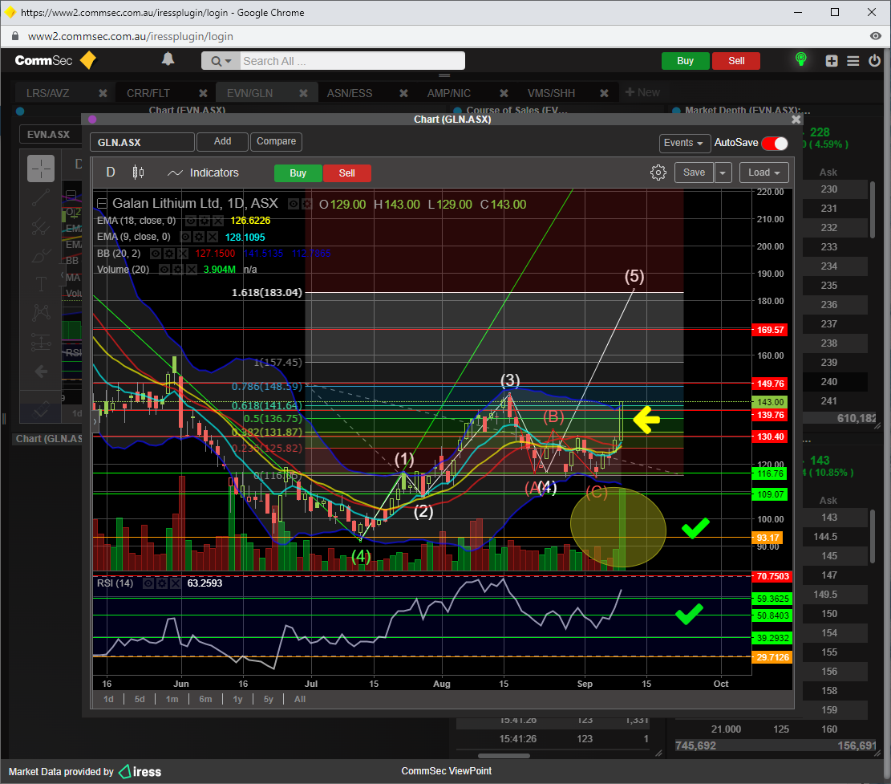The height and width of the screenshot is (784, 891).
Task: Open the Indicators menu
Action: 203,173
